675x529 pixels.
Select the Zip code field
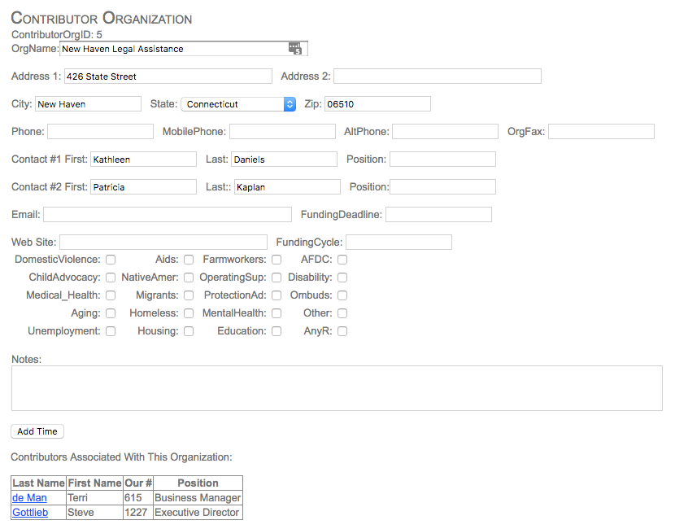pyautogui.click(x=377, y=104)
